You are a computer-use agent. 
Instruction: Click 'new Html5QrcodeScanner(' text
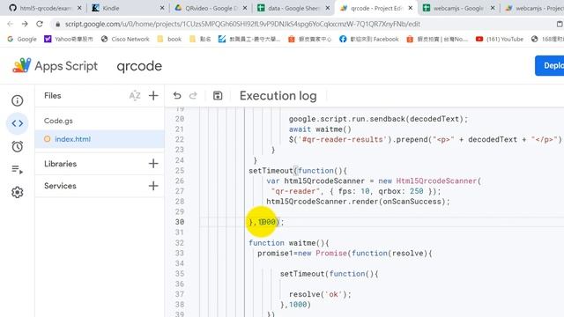point(430,181)
